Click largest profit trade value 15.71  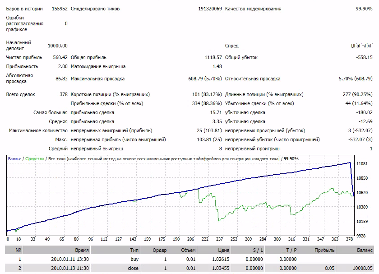coord(216,113)
